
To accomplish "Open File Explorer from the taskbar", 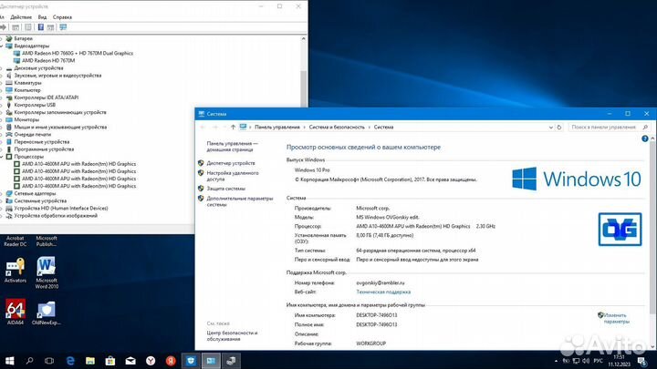I will click(90, 361).
